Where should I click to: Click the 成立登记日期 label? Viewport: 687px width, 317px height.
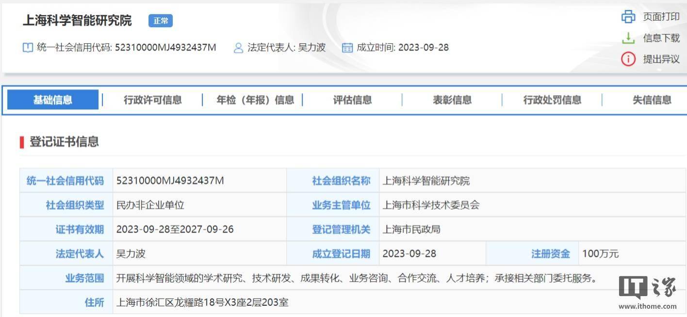pos(341,253)
